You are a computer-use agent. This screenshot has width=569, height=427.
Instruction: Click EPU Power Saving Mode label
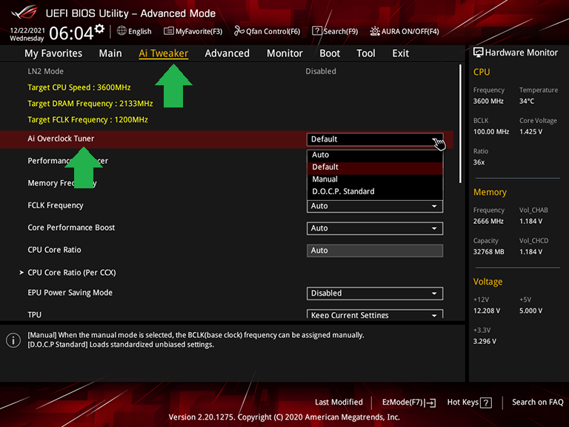(70, 293)
